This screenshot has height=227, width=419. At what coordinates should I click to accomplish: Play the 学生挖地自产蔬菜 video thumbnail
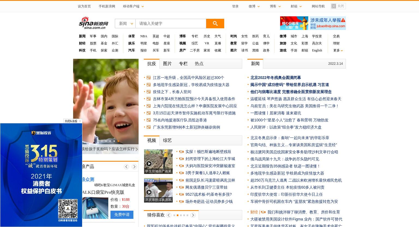pos(158,161)
